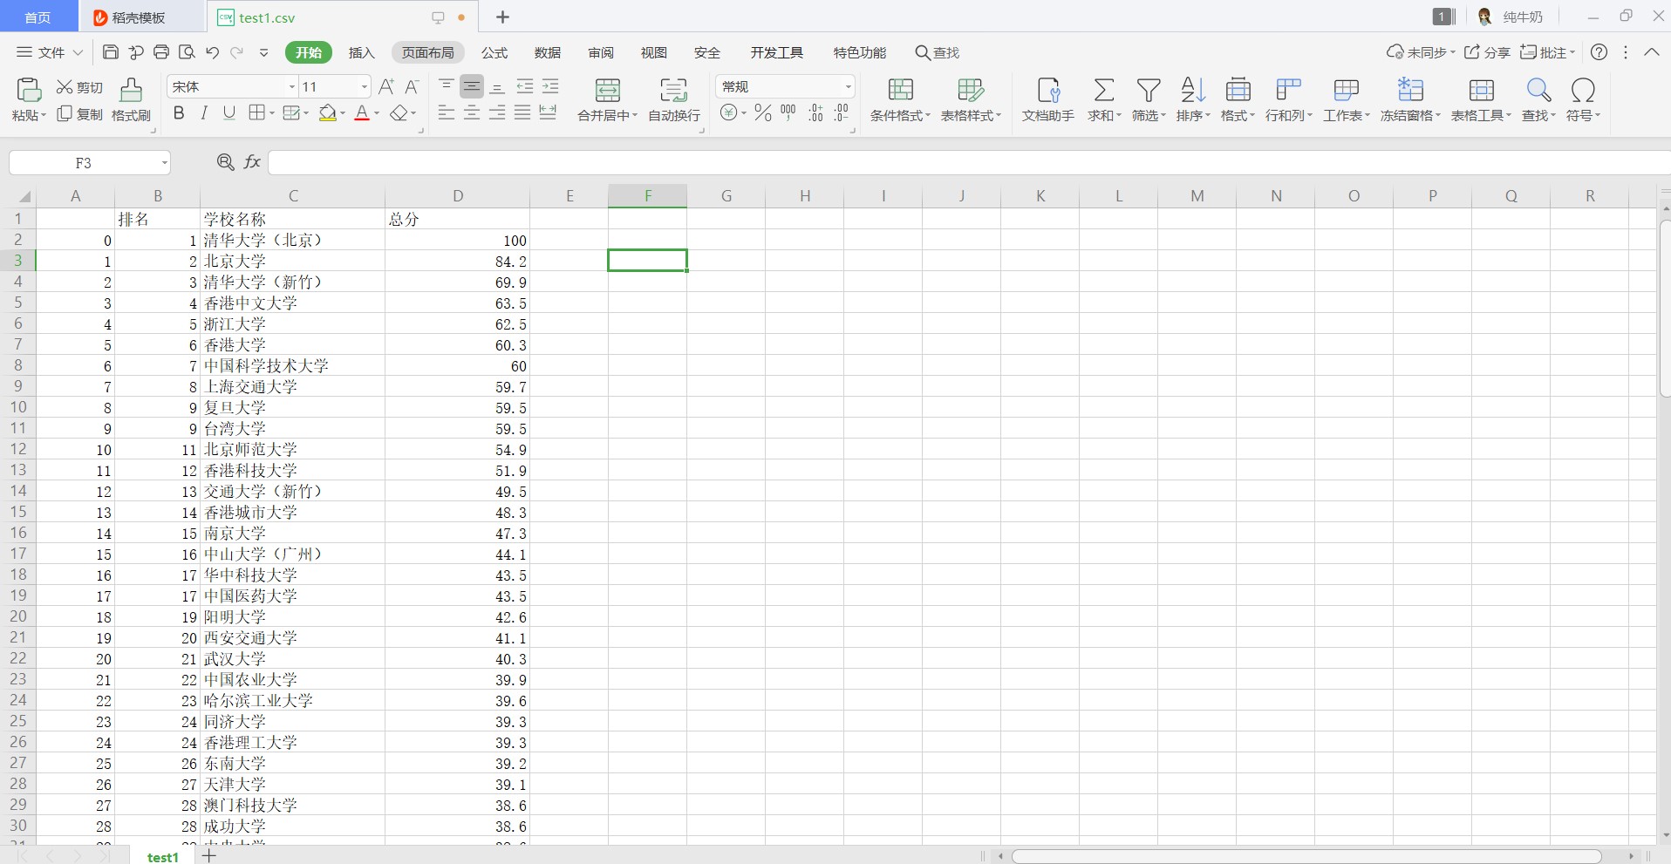
Task: Click the Sum (求和) sigma icon
Action: [x=1103, y=90]
